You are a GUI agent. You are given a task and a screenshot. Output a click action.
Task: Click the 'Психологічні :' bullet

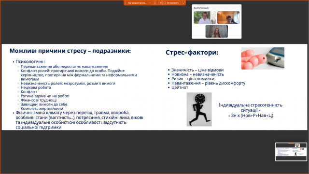tap(30, 61)
